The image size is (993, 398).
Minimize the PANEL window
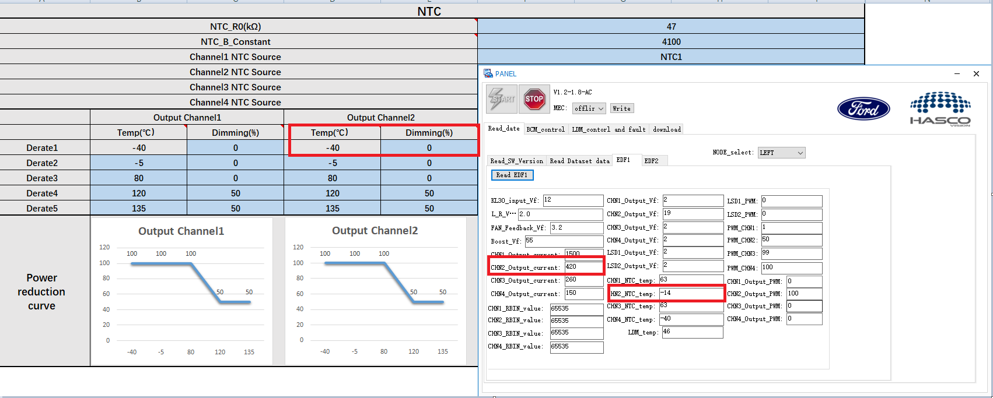tap(957, 74)
